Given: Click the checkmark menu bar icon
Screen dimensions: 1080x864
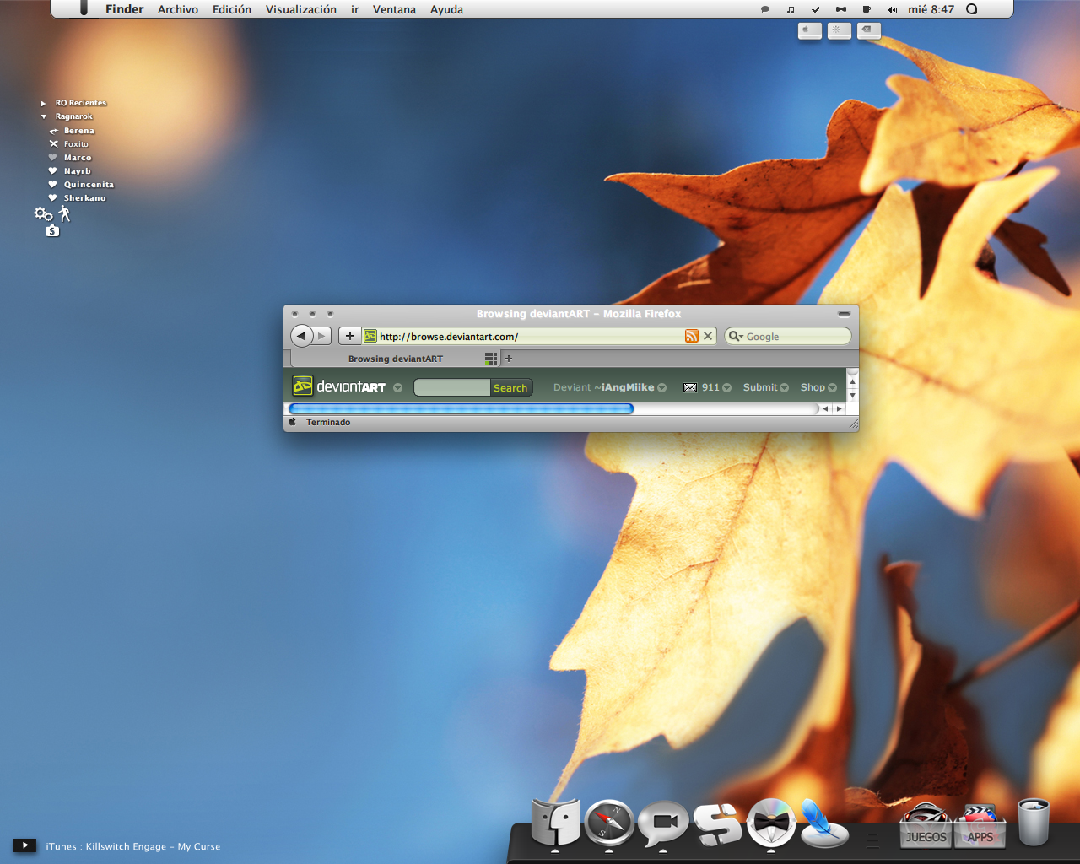Looking at the screenshot, I should (815, 9).
